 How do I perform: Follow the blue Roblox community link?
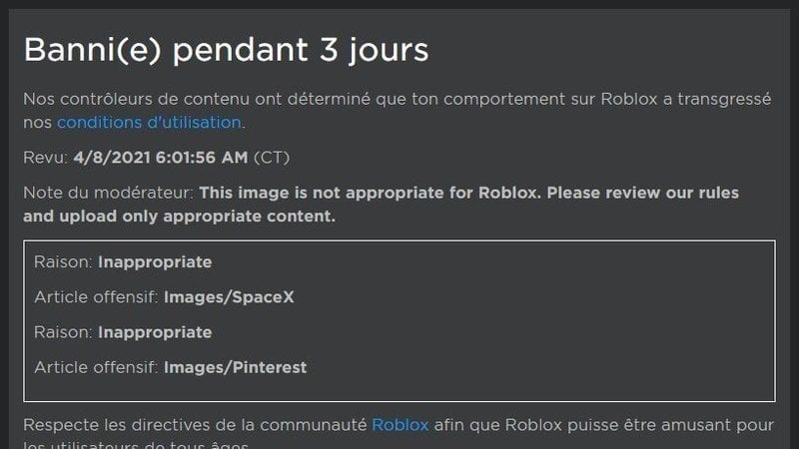coord(400,425)
